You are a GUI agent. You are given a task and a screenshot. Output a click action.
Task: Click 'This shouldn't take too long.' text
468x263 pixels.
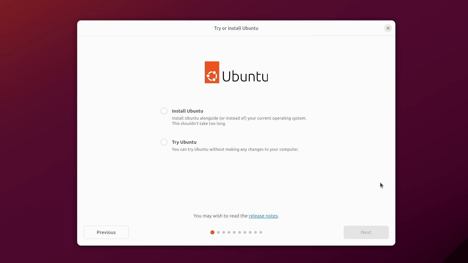(199, 124)
